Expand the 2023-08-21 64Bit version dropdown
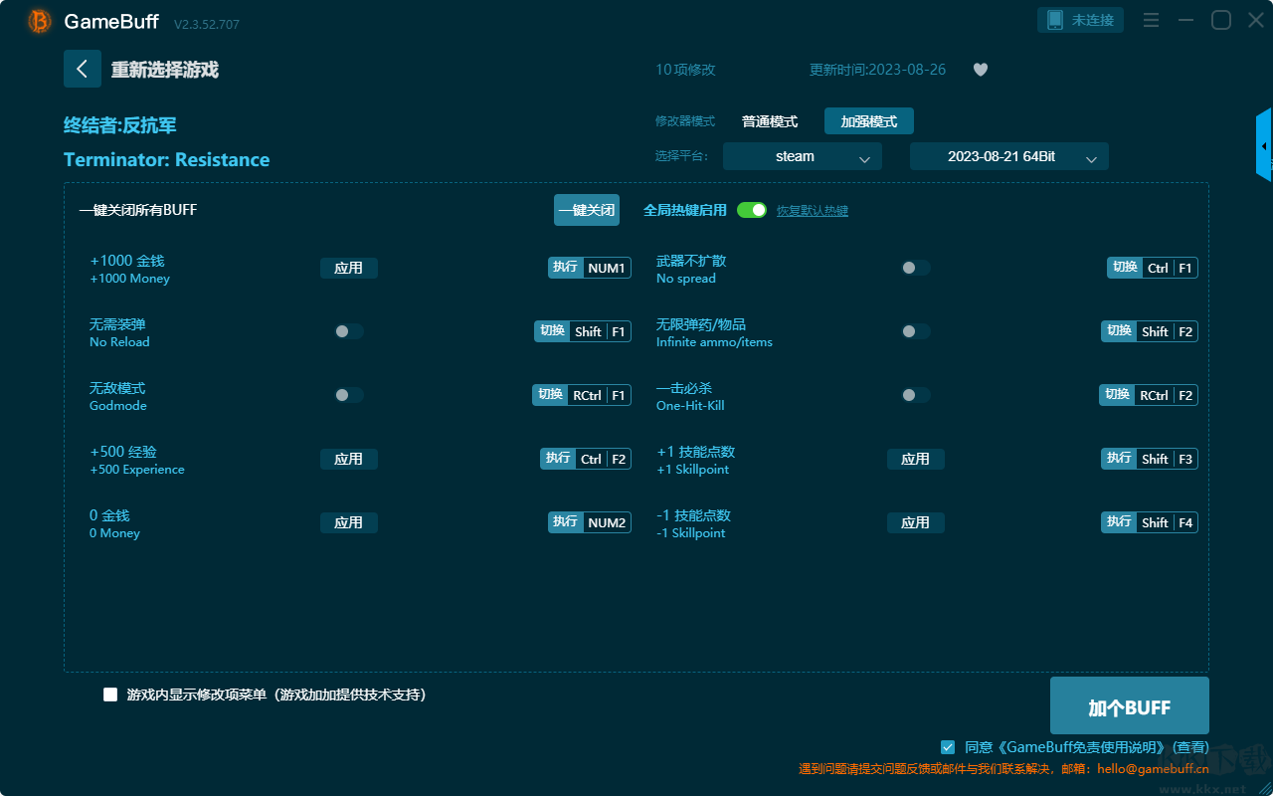This screenshot has width=1273, height=796. tap(1009, 156)
